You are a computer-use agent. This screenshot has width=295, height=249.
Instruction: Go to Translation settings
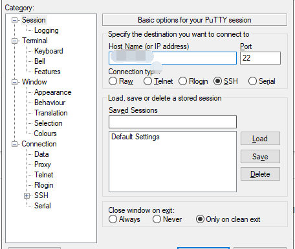(x=51, y=113)
